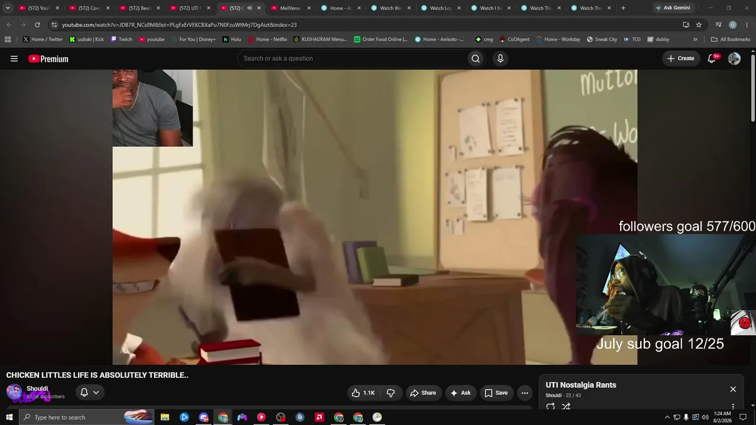Open the Home - Netflix bookmark
The width and height of the screenshot is (756, 425).
268,39
